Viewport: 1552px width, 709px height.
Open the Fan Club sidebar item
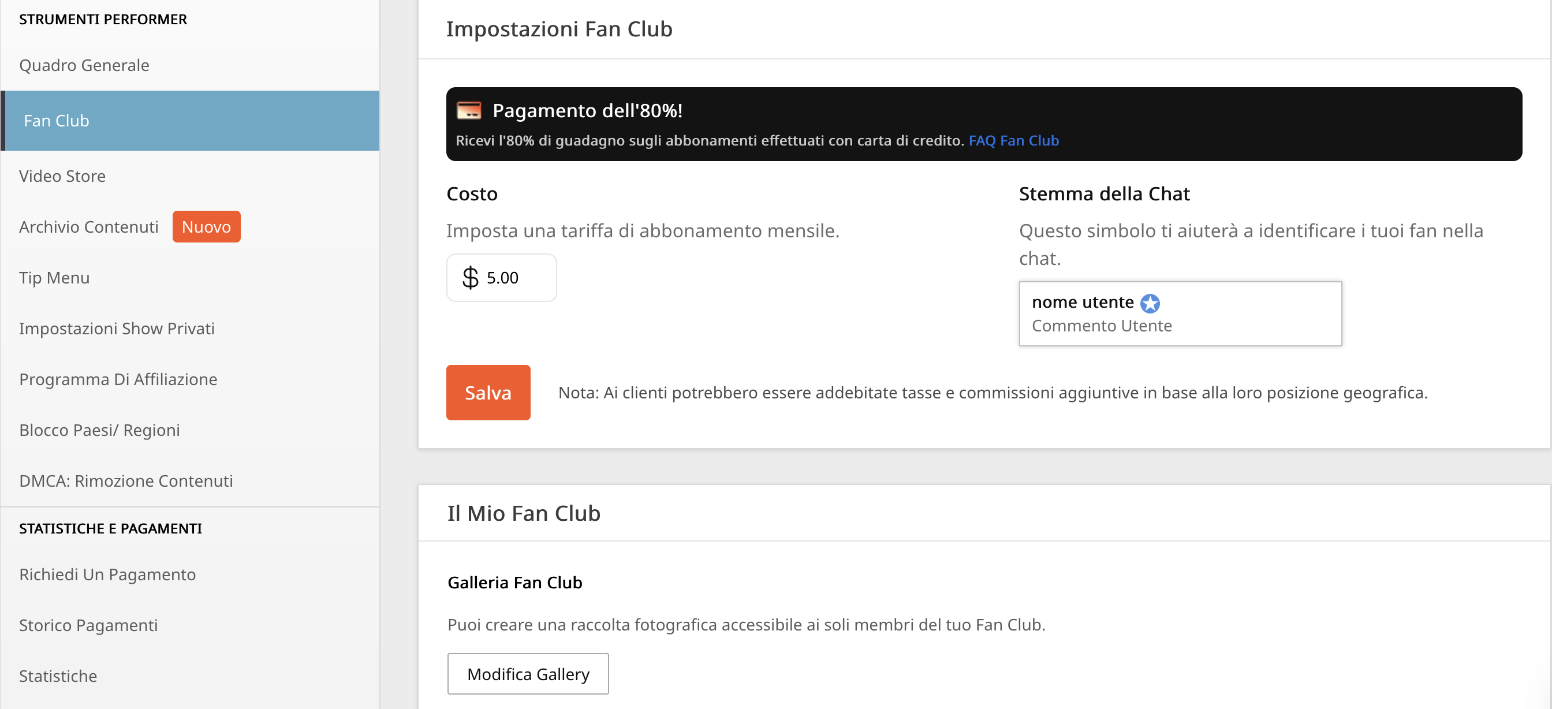[x=190, y=121]
